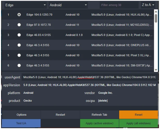This screenshot has height=130, width=160.
Task: Click the user agent string containing Pixel 3 XL
Action: (121, 55)
